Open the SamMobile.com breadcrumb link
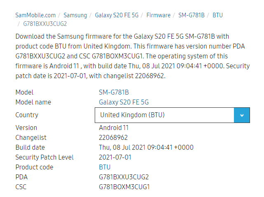Image resolution: width=264 pixels, height=197 pixels. (35, 15)
